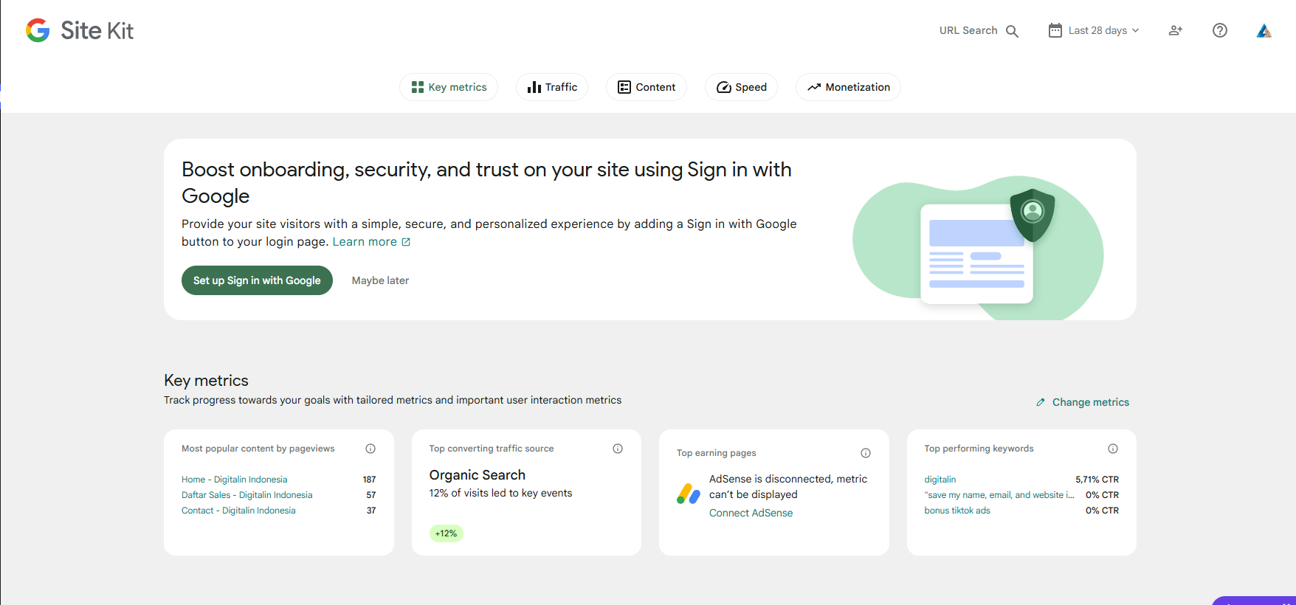Click the 187 pageviews value
This screenshot has height=605, width=1296.
pos(370,480)
